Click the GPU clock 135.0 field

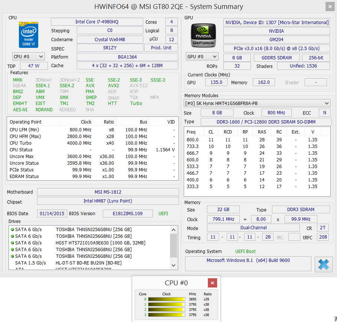tap(216, 82)
